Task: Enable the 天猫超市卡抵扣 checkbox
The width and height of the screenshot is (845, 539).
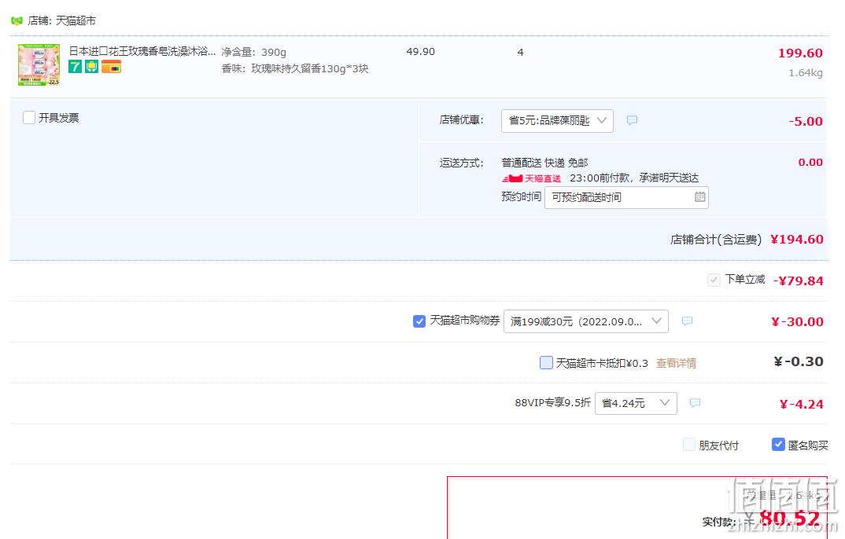Action: (x=546, y=362)
